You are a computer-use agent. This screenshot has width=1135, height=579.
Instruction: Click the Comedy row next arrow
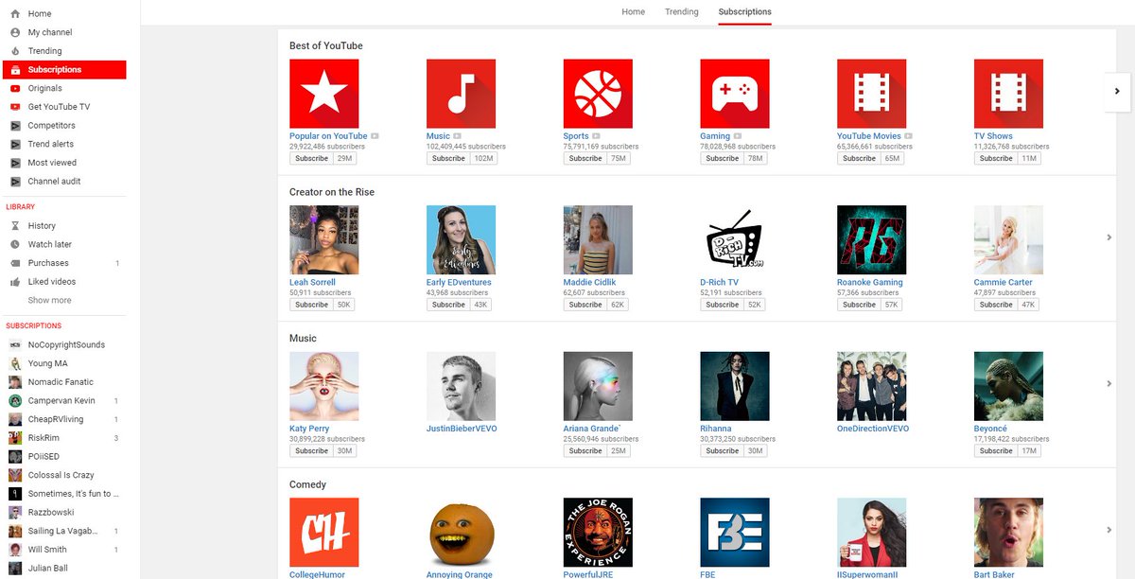pyautogui.click(x=1109, y=530)
